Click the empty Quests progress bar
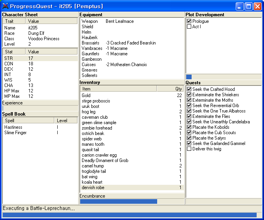 (224, 201)
